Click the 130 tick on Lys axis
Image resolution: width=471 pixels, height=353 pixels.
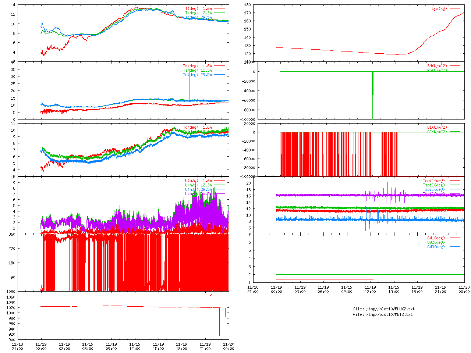pos(248,46)
